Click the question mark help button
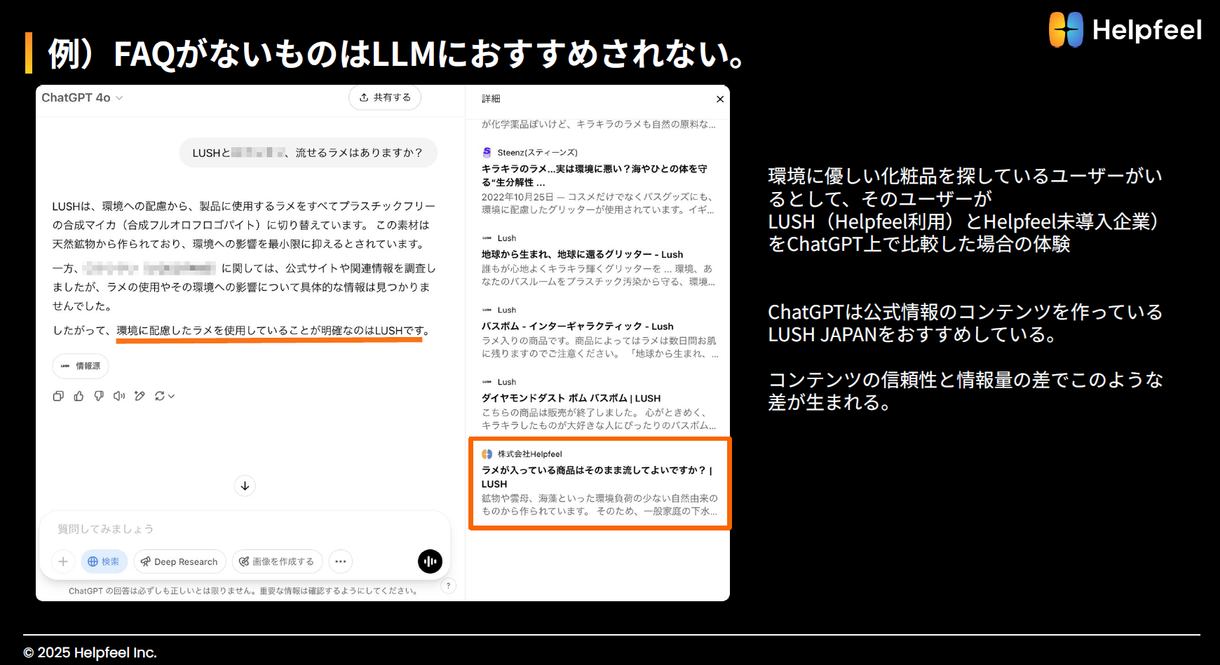The image size is (1220, 665). click(449, 586)
